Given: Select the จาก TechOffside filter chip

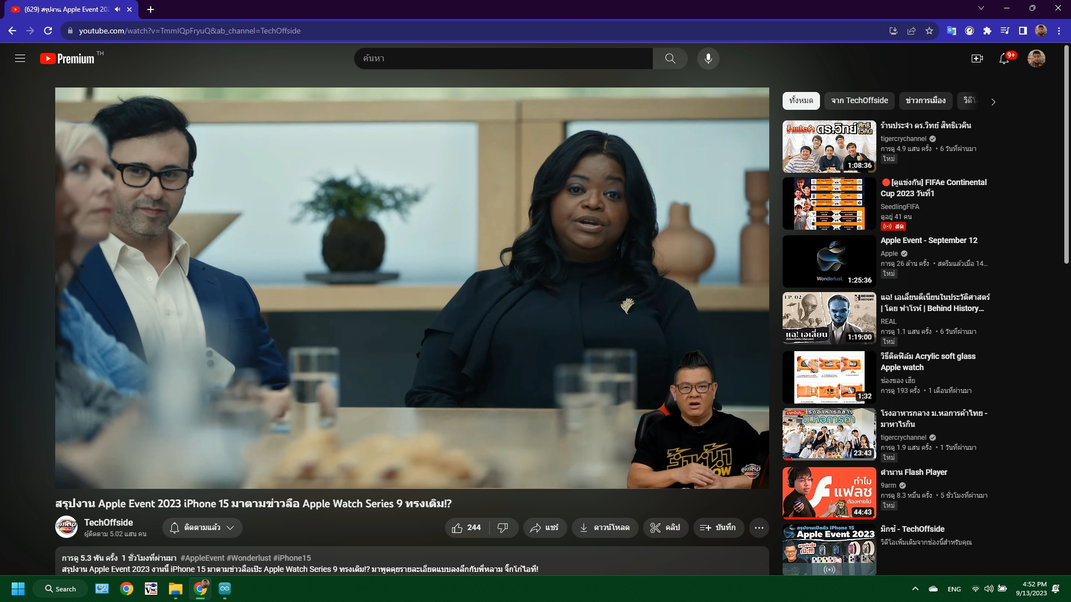Looking at the screenshot, I should (860, 101).
